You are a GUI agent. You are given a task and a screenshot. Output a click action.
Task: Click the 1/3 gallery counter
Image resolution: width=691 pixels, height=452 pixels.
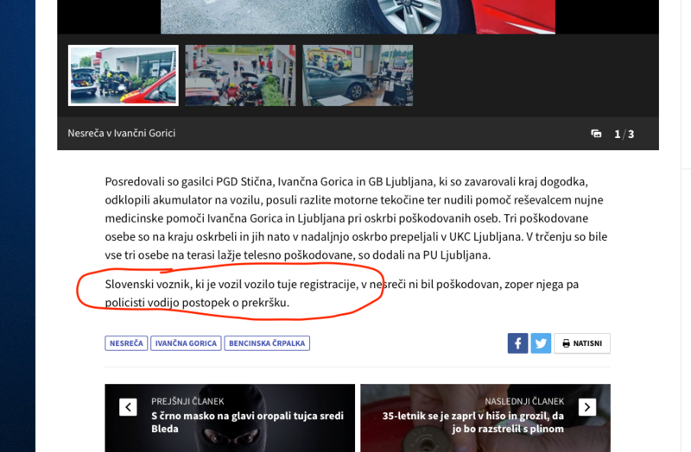[x=624, y=134]
